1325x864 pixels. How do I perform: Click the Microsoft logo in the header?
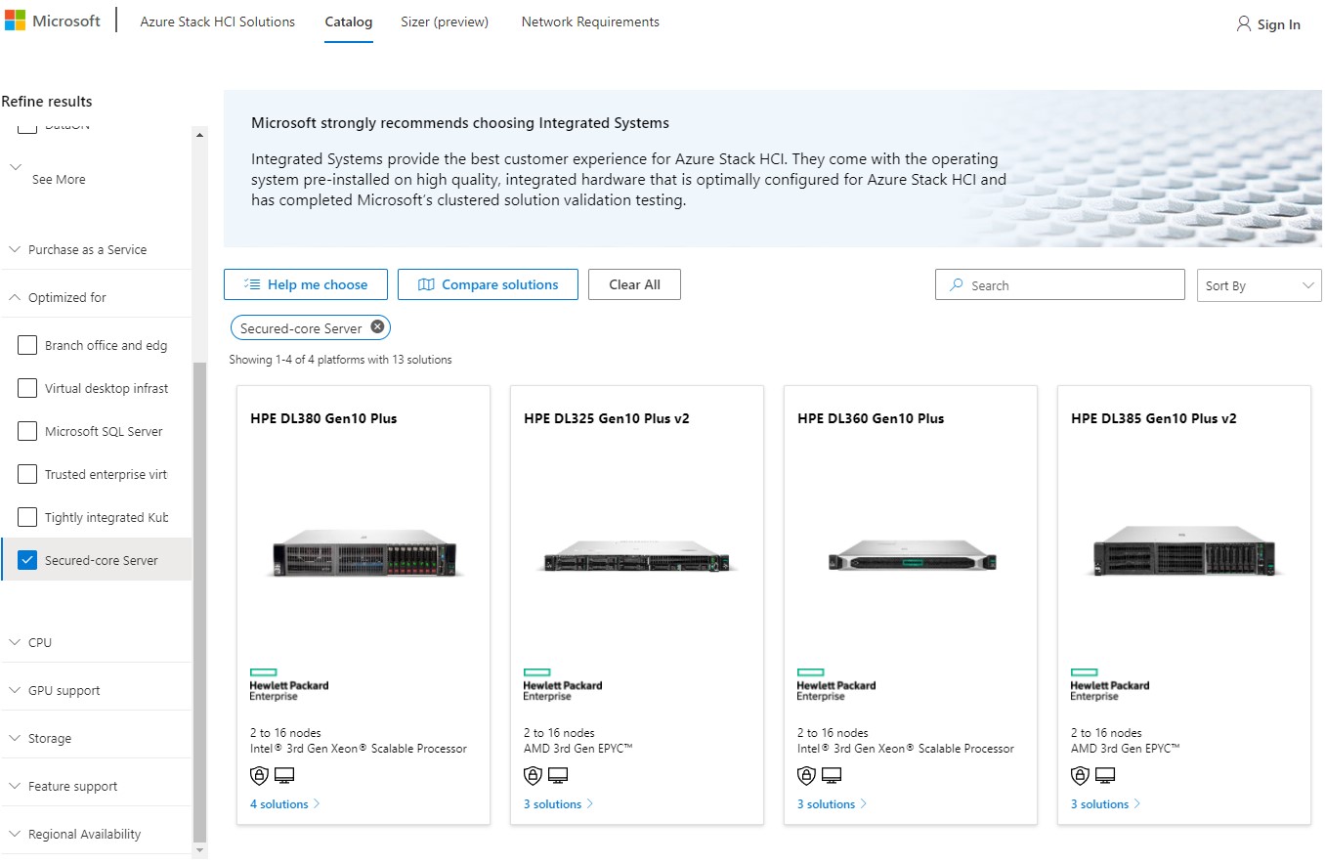[18, 20]
